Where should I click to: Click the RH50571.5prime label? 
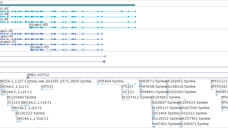pyautogui.click(x=152, y=81)
